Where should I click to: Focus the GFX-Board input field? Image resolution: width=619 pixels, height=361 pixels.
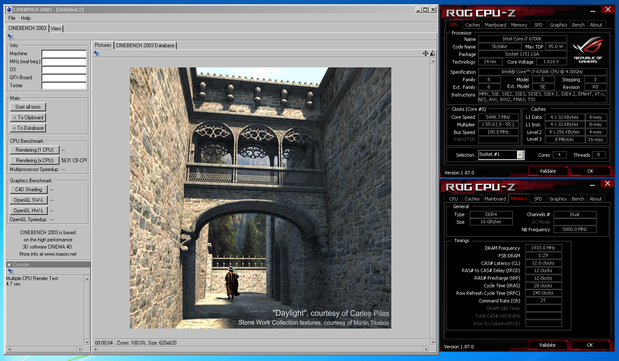[x=64, y=78]
